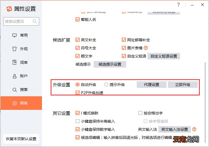This screenshot has width=209, height=147.
Task: Click the gear icon beside 高级
Action: 15,103
